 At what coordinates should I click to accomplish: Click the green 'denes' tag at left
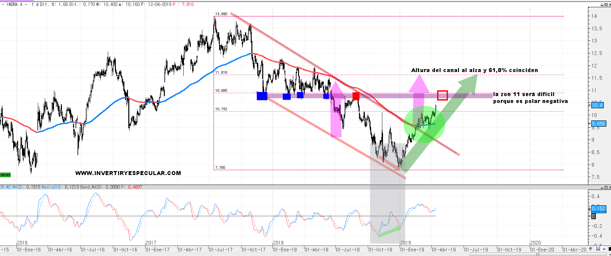pos(5,175)
